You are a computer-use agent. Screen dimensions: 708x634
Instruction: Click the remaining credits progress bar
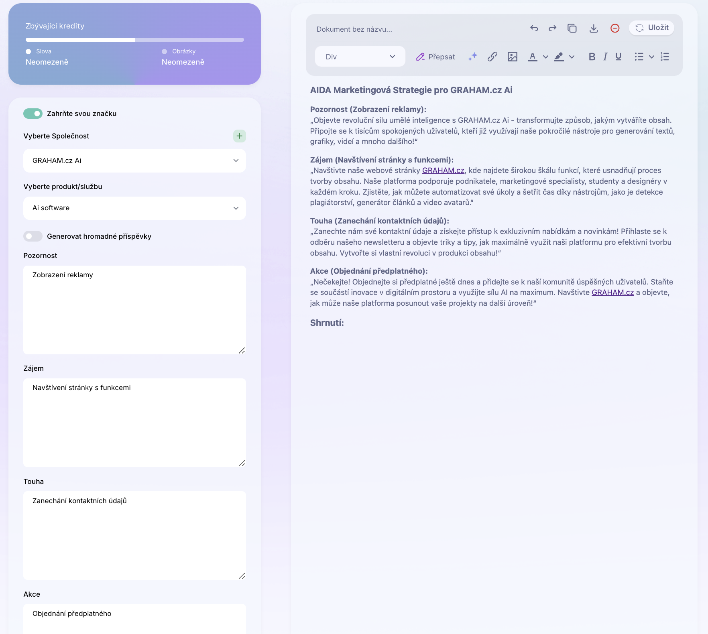pyautogui.click(x=135, y=40)
